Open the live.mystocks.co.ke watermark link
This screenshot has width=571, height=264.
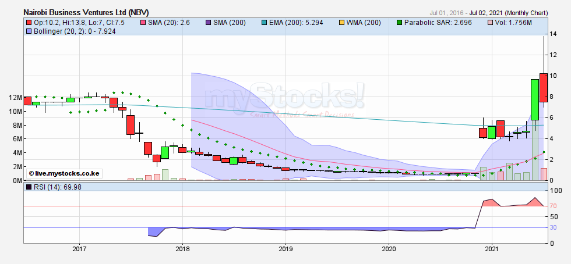(64, 173)
